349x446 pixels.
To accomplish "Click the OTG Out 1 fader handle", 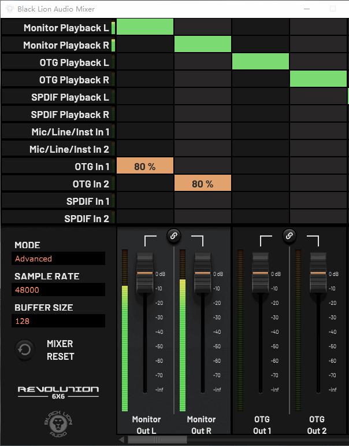I will pyautogui.click(x=261, y=272).
